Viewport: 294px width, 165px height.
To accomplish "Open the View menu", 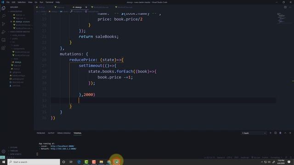I will [30, 2].
